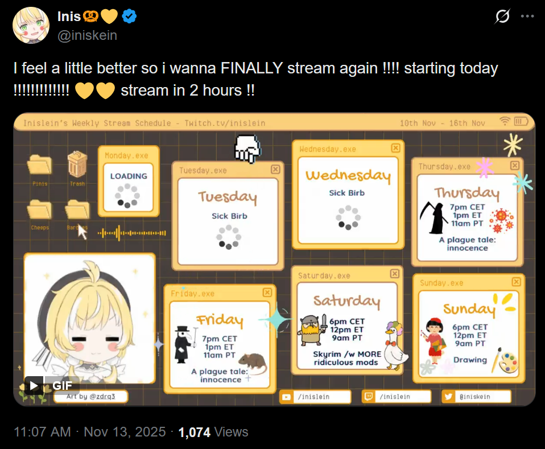This screenshot has width=545, height=449.
Task: Click the Trash bin icon
Action: (x=77, y=164)
